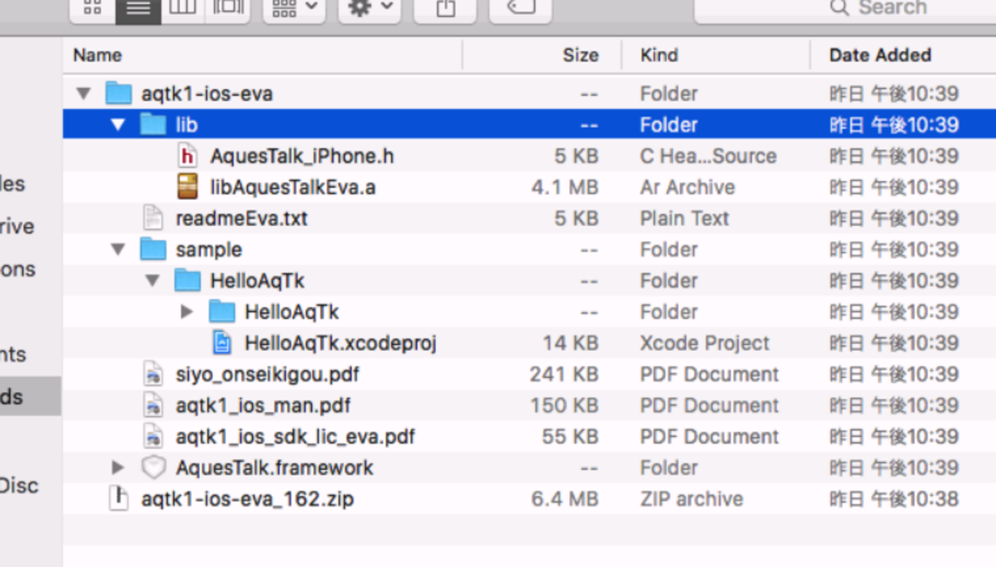
Task: Open the Arrange grouping dropdown
Action: click(x=294, y=8)
